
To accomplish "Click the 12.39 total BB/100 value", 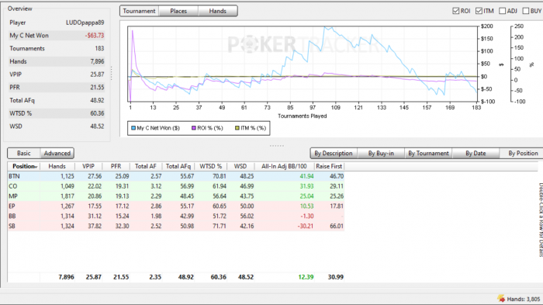I will (x=306, y=277).
